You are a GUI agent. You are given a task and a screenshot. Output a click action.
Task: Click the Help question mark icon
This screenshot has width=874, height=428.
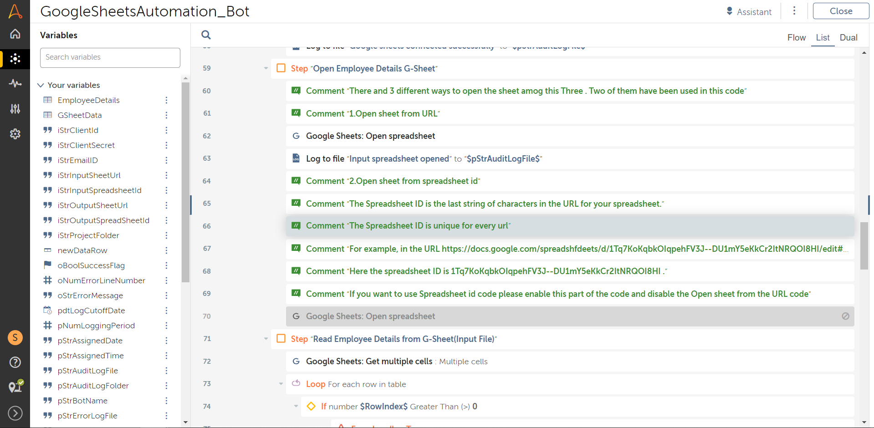15,362
